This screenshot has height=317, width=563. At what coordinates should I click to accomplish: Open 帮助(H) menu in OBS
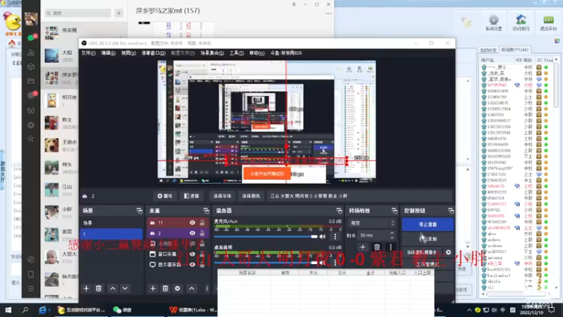click(x=257, y=54)
